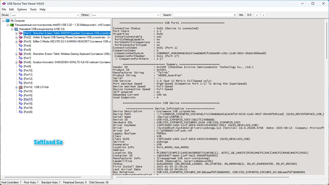Click the USB Device Tree Viewer title icon
Image resolution: width=329 pixels, height=185 pixels.
[x=4, y=4]
